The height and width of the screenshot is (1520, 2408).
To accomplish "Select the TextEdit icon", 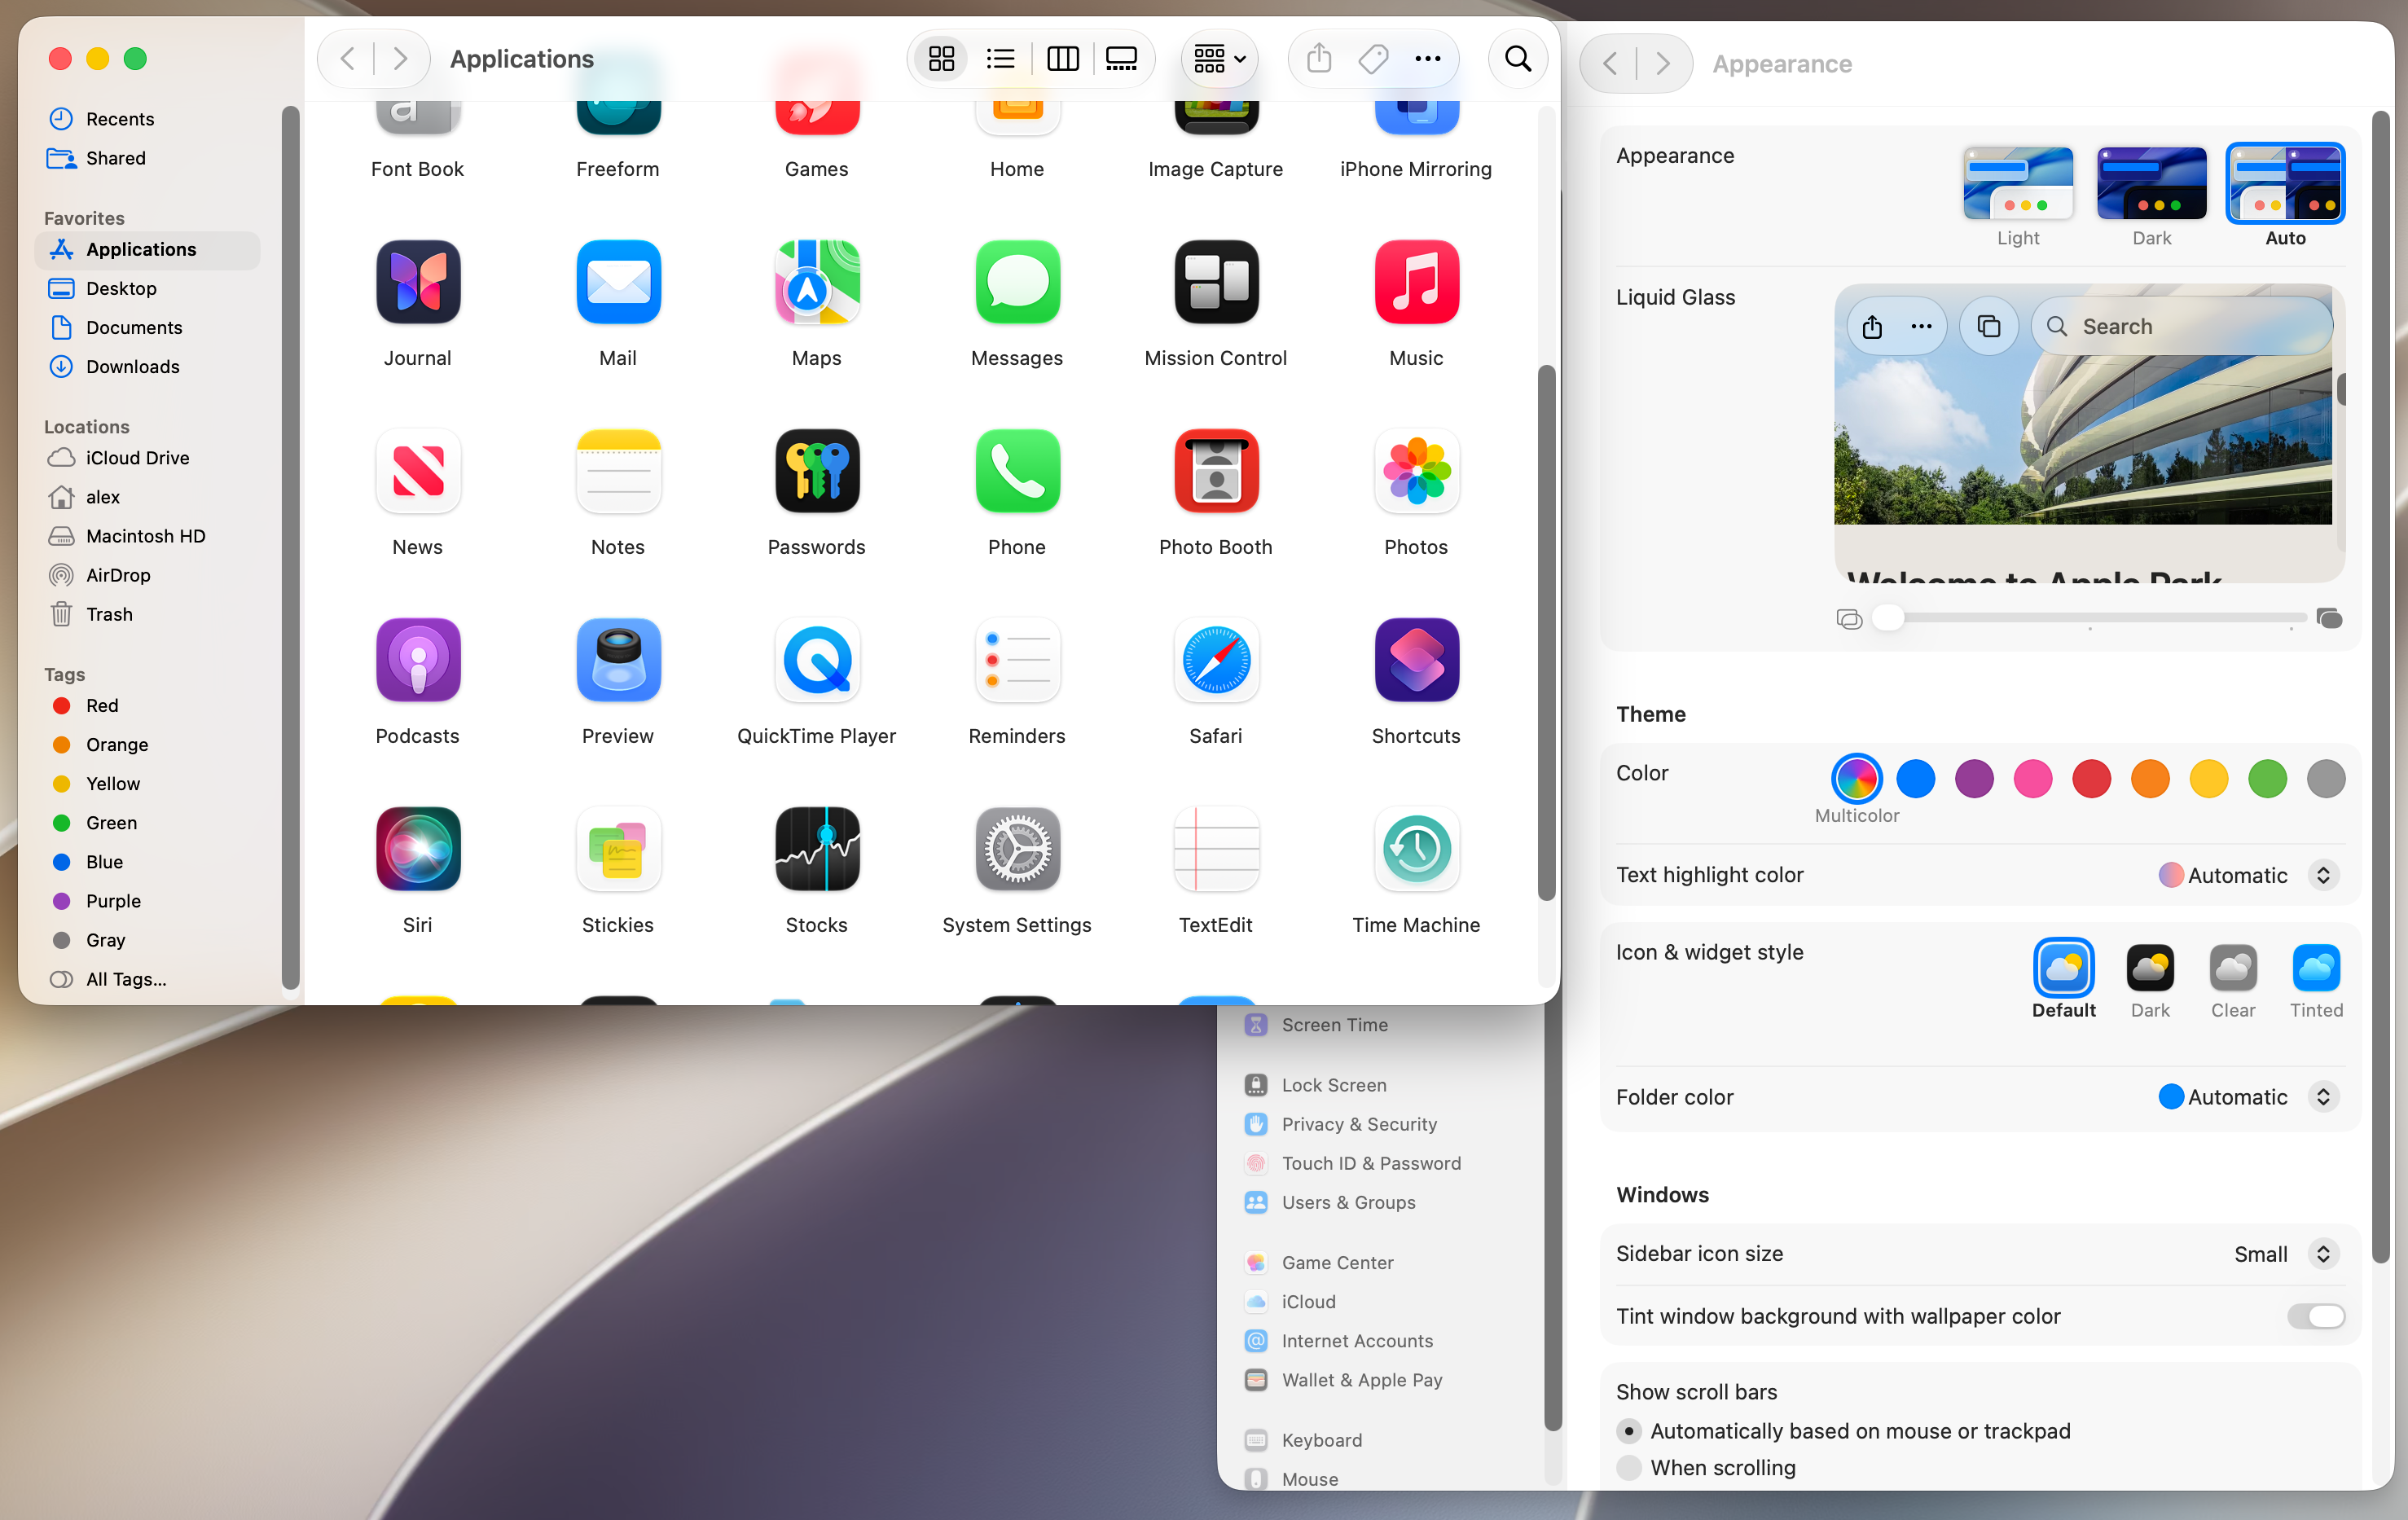I will 1216,849.
